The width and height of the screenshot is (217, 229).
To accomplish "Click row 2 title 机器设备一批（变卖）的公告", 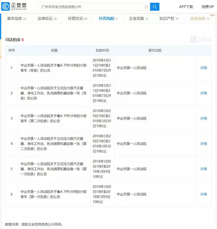I will pyautogui.click(x=54, y=93).
